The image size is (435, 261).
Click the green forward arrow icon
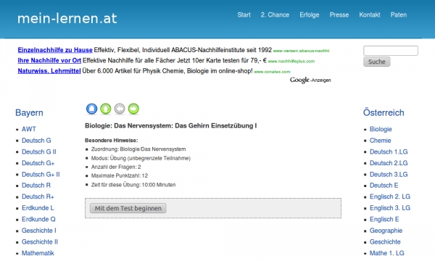coord(133,109)
